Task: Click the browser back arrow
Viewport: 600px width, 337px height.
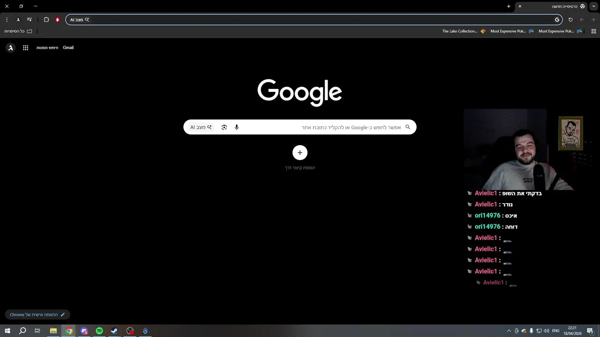Action: click(582, 20)
